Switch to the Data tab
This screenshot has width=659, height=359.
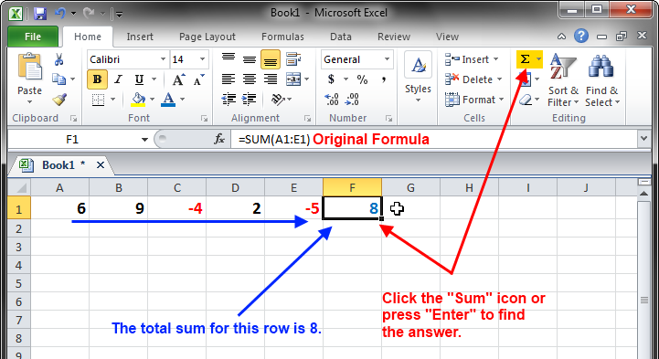click(340, 37)
